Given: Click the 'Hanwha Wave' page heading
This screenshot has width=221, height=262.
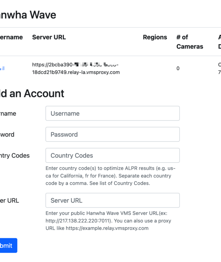Looking at the screenshot, I should [28, 15].
